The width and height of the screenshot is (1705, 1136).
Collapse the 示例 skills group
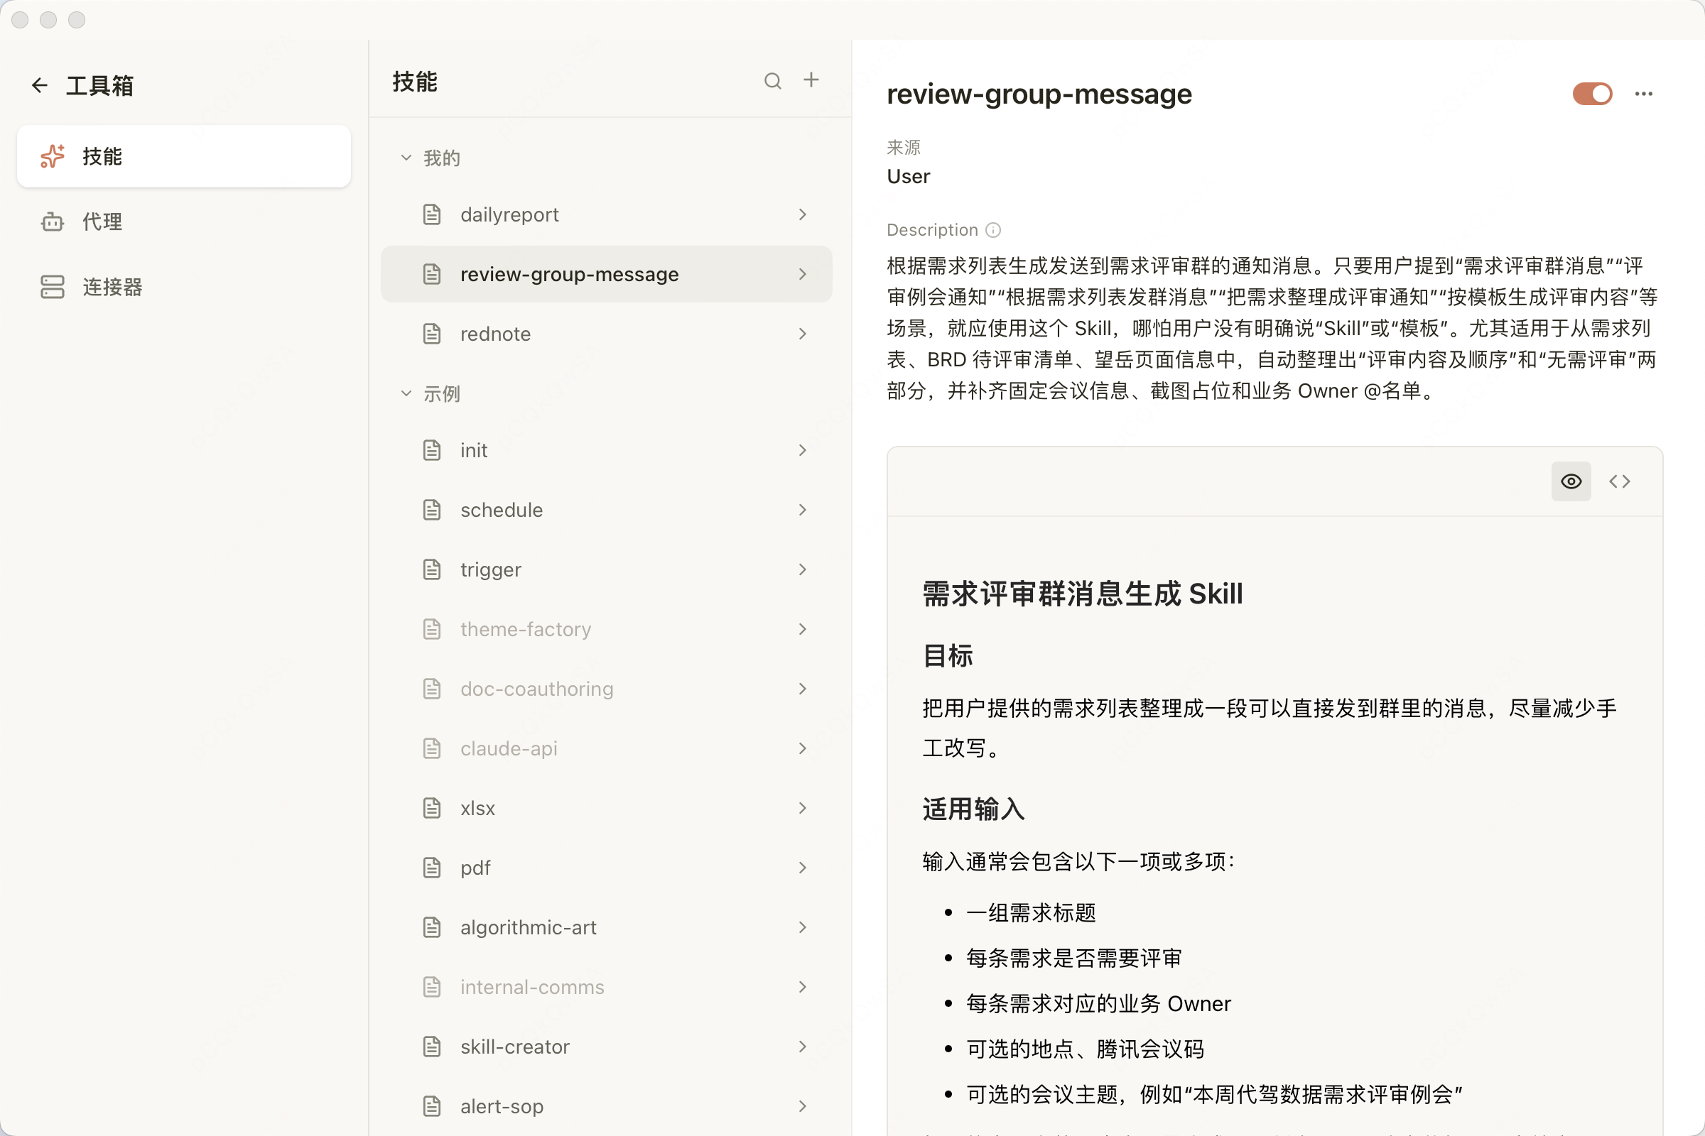pyautogui.click(x=406, y=393)
